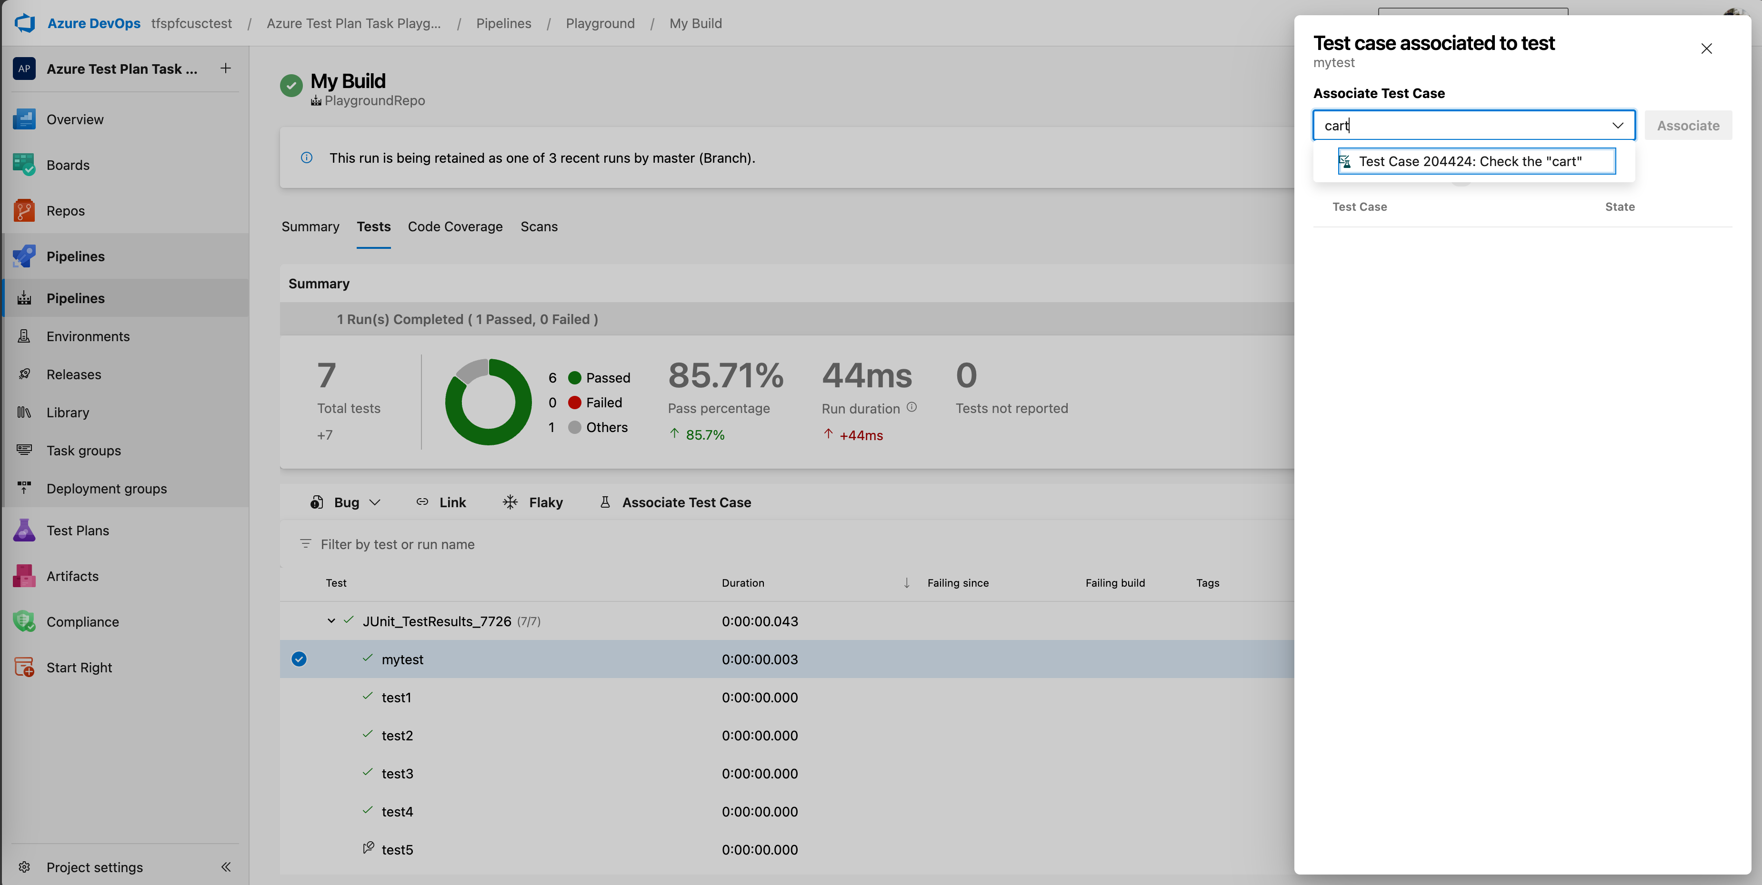The width and height of the screenshot is (1762, 885).
Task: Collapse the JUnit_TestResults_7726 group
Action: point(331,620)
